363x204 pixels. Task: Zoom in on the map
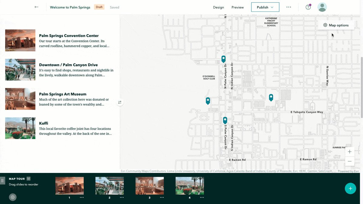click(349, 151)
